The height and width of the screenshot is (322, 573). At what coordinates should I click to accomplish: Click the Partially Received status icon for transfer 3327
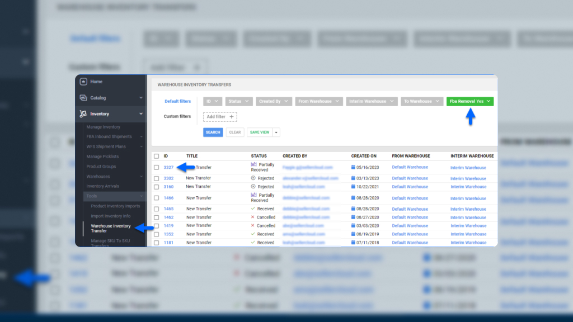click(253, 165)
